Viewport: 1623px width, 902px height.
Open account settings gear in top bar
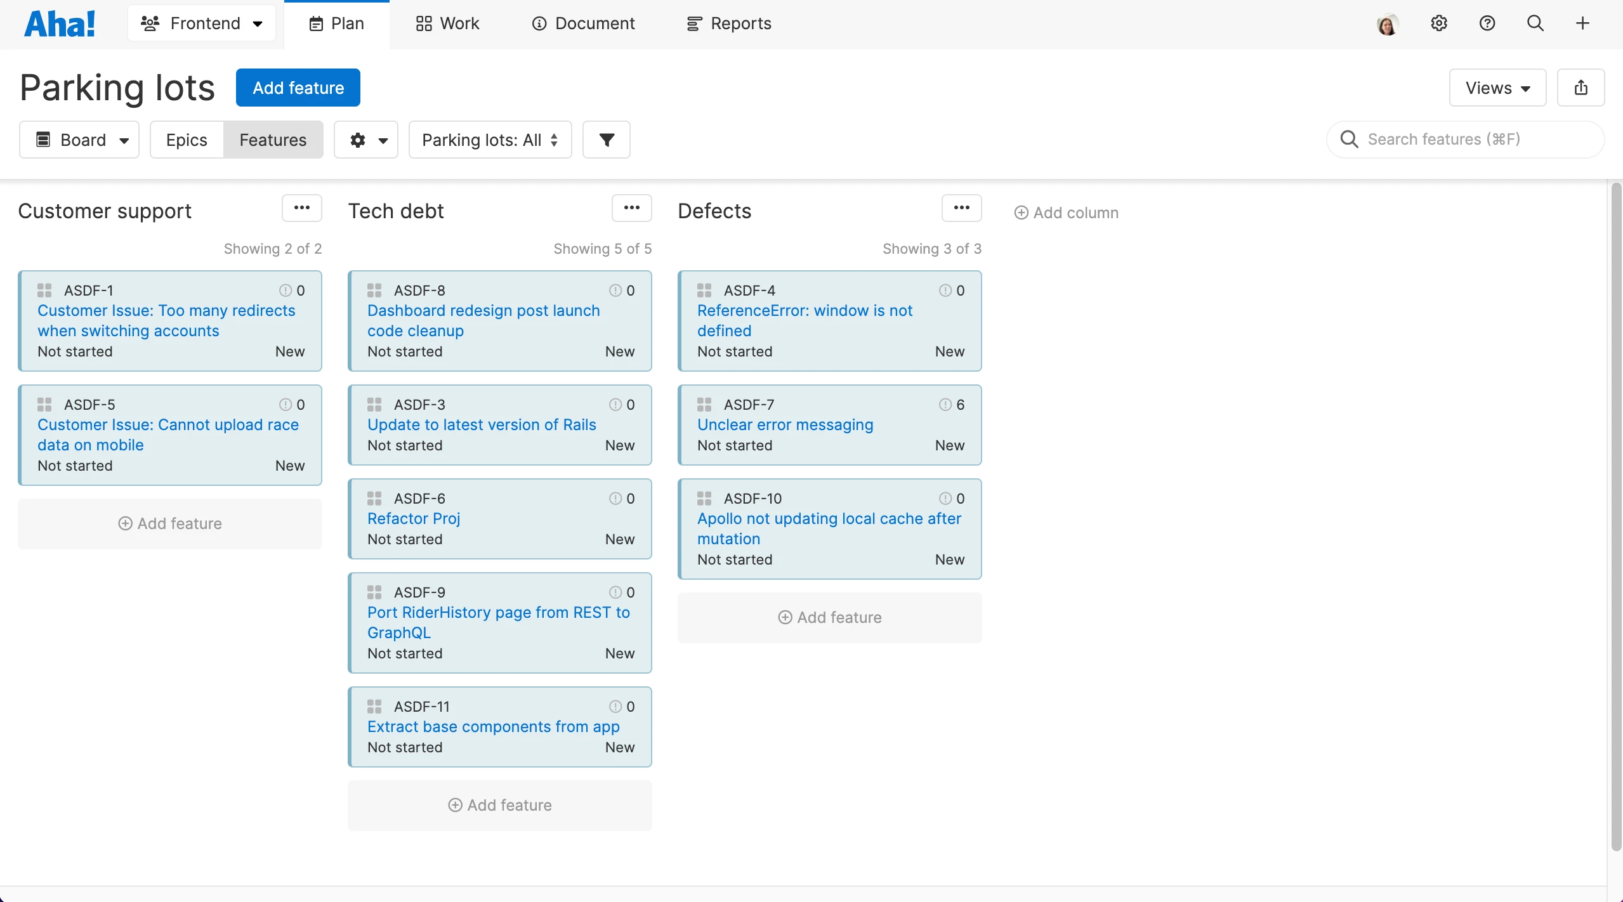pyautogui.click(x=1438, y=23)
